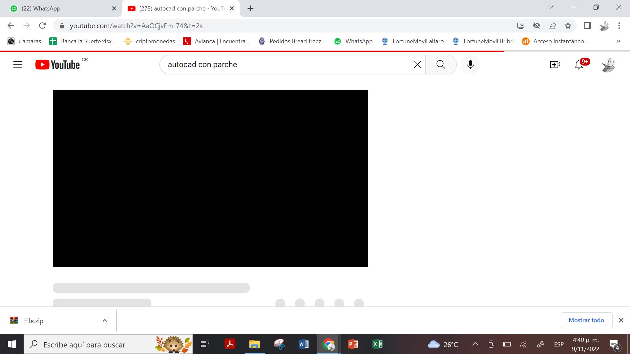This screenshot has height=354, width=630.
Task: Open Excel from the taskbar
Action: 378,344
